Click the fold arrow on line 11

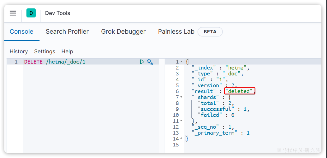point(181,121)
